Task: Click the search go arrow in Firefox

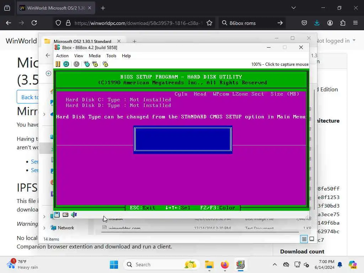Action: coord(280,23)
